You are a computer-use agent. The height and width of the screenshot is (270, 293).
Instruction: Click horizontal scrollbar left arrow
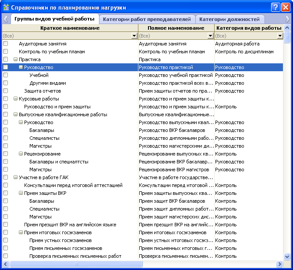pyautogui.click(x=6, y=264)
